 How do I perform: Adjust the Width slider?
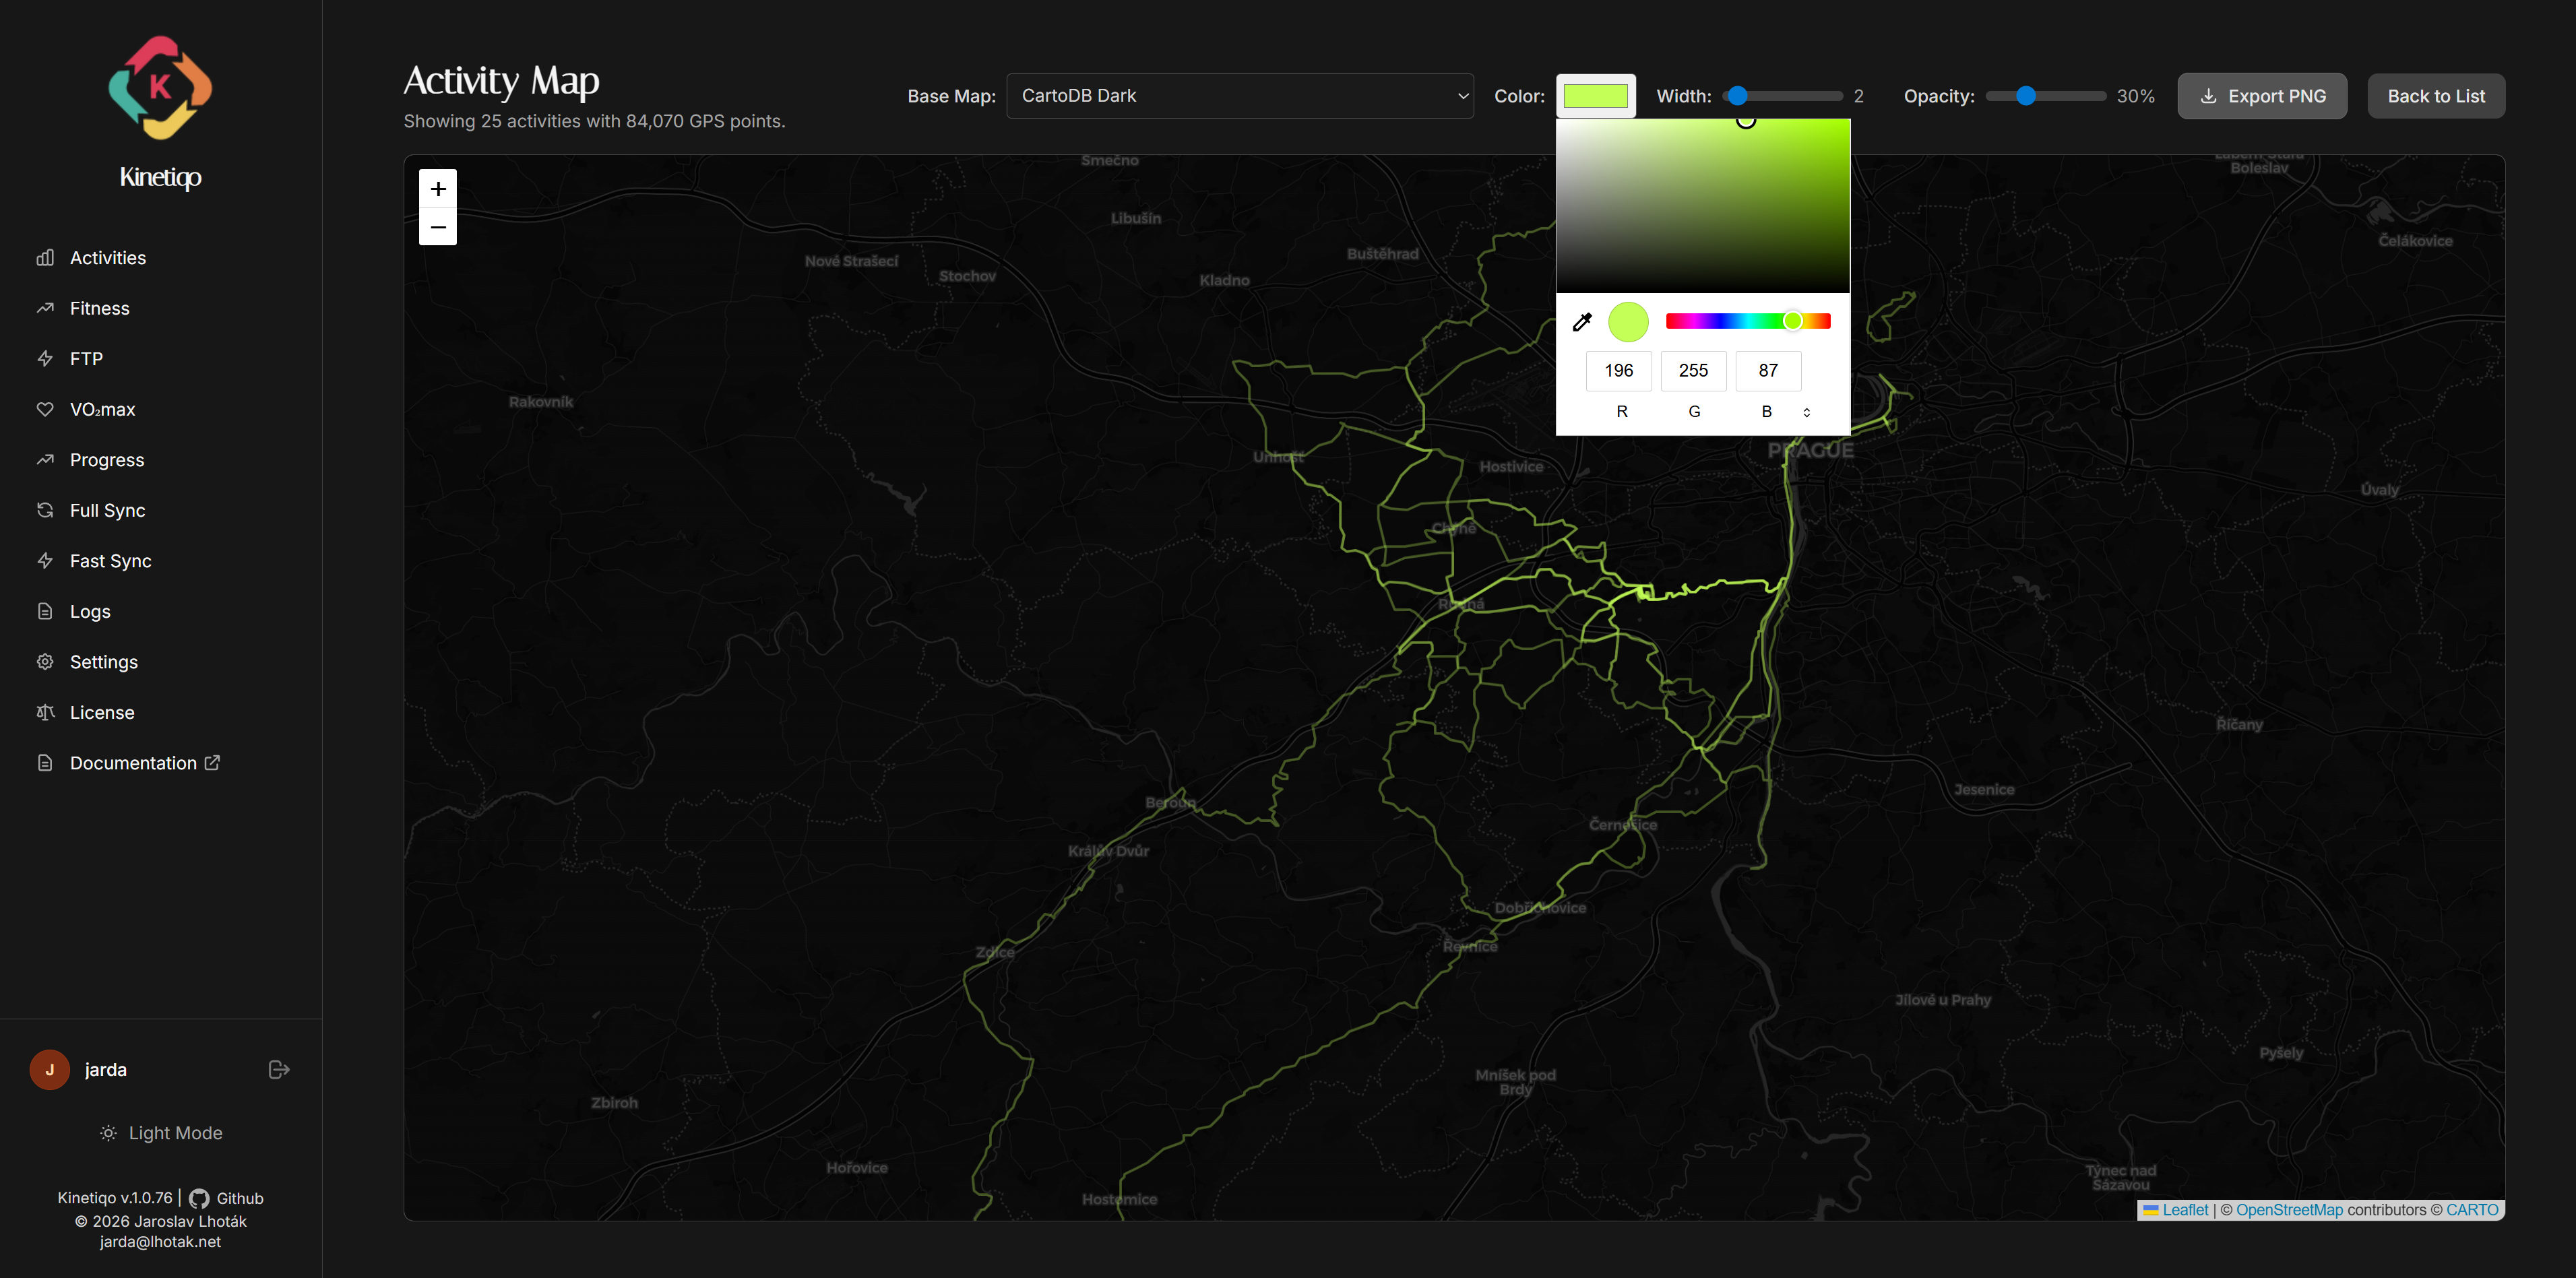point(1782,96)
